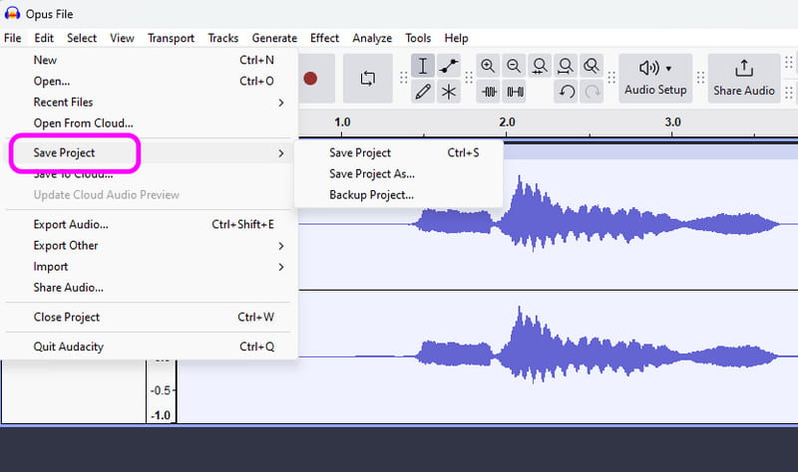Click the toolbar grabber before Audio Setup
The image size is (798, 472).
pos(611,79)
